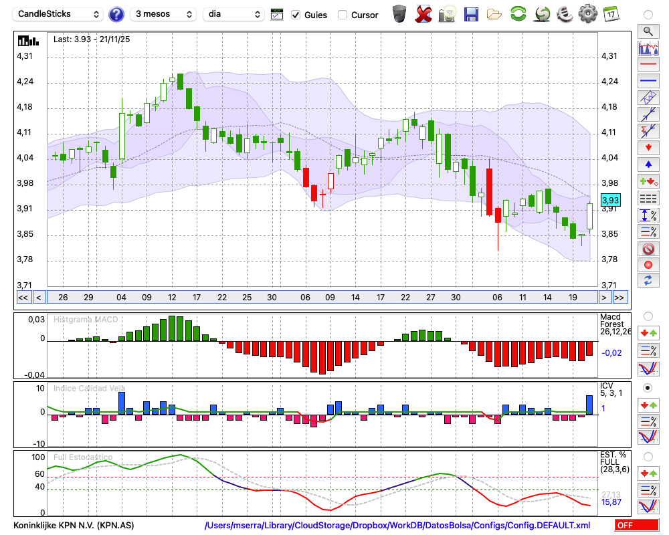Click ICV panel red/green arrows icon
The image size is (669, 535).
click(x=648, y=405)
